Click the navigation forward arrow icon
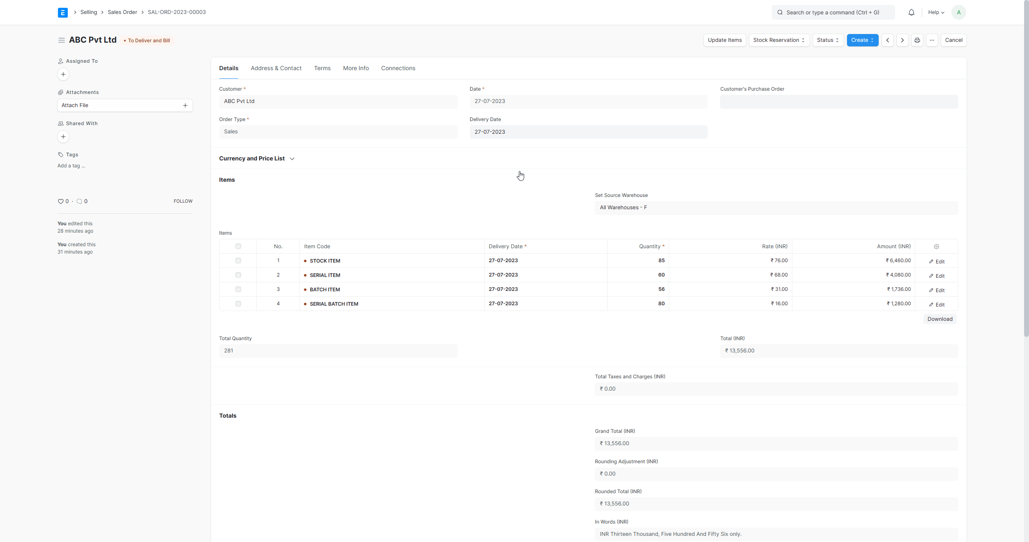This screenshot has width=1029, height=542. pyautogui.click(x=902, y=40)
